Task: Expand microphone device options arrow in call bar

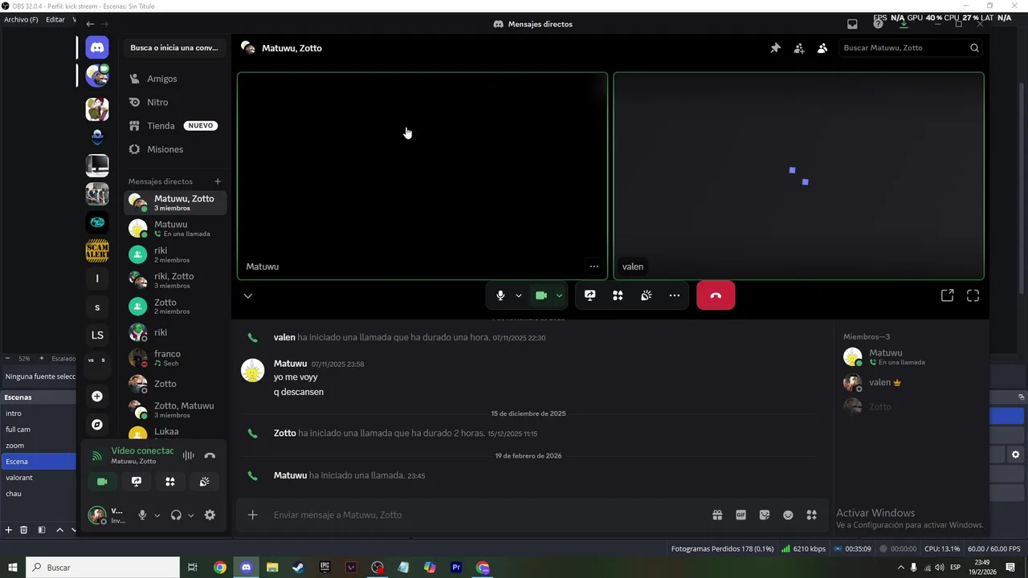Action: [x=519, y=295]
